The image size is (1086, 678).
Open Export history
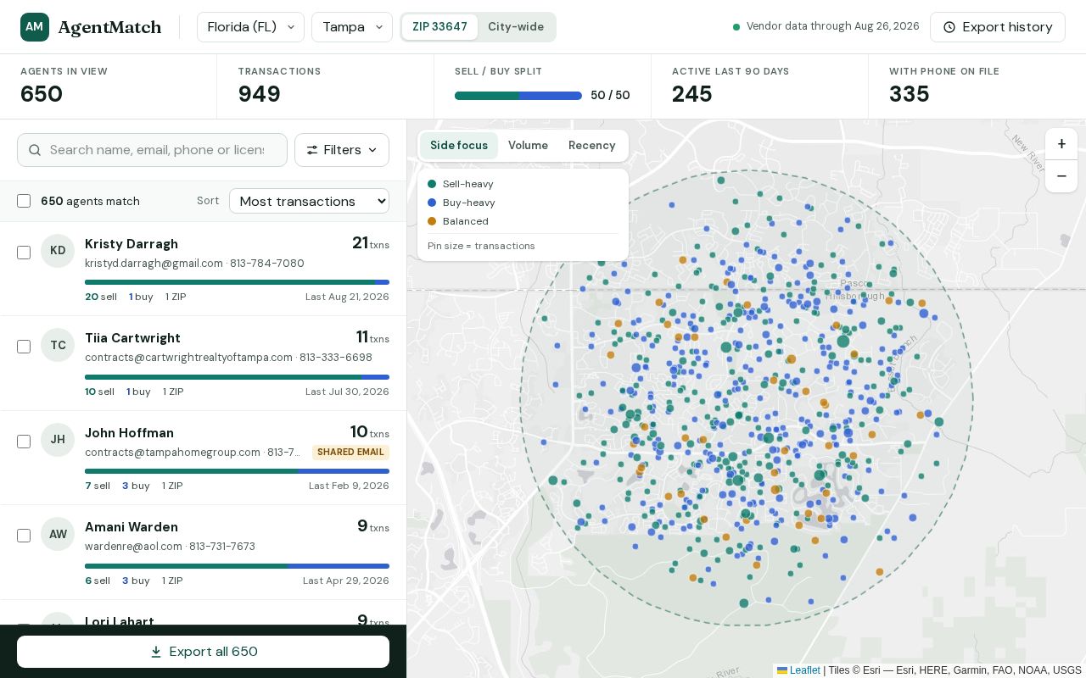(998, 27)
